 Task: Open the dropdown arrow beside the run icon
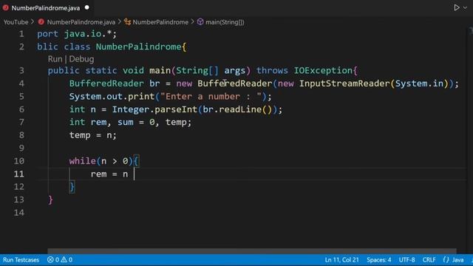click(465, 8)
